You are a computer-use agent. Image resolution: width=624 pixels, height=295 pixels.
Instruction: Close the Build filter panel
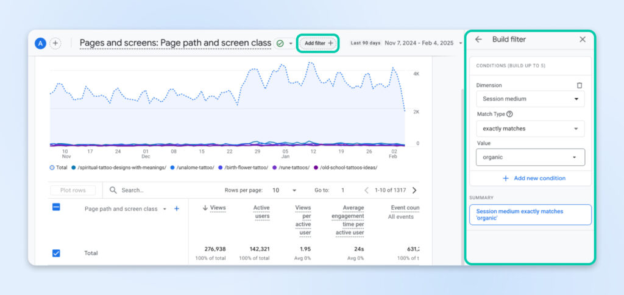click(x=583, y=40)
